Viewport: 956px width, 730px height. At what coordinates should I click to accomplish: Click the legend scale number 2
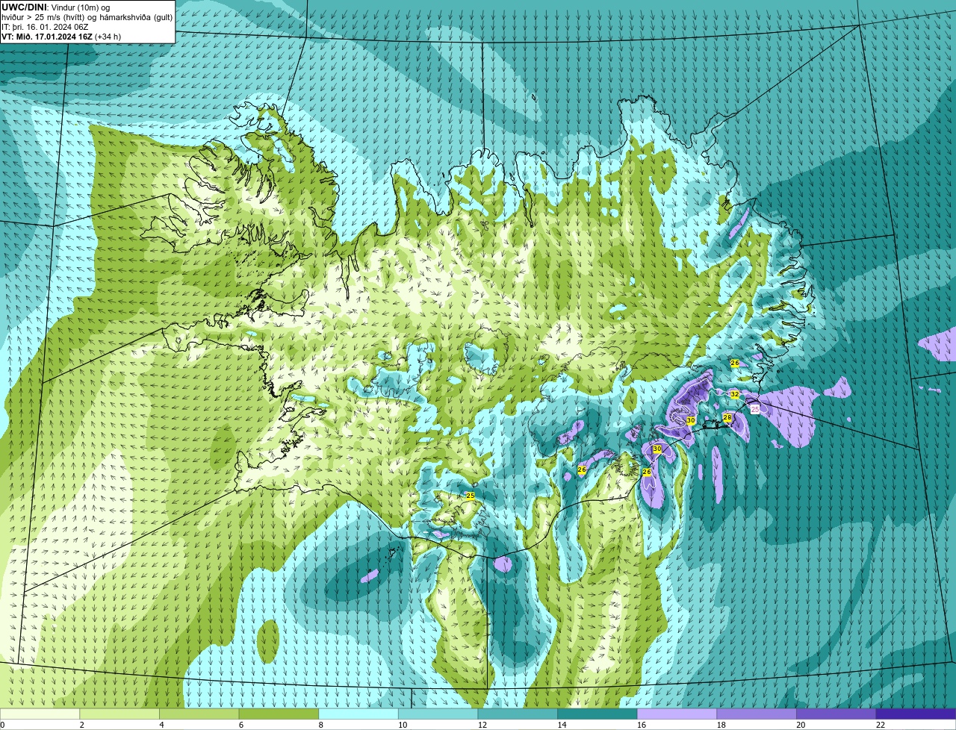(x=82, y=725)
